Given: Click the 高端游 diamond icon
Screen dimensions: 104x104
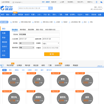Looking at the screenshot, I should pos(62,22).
